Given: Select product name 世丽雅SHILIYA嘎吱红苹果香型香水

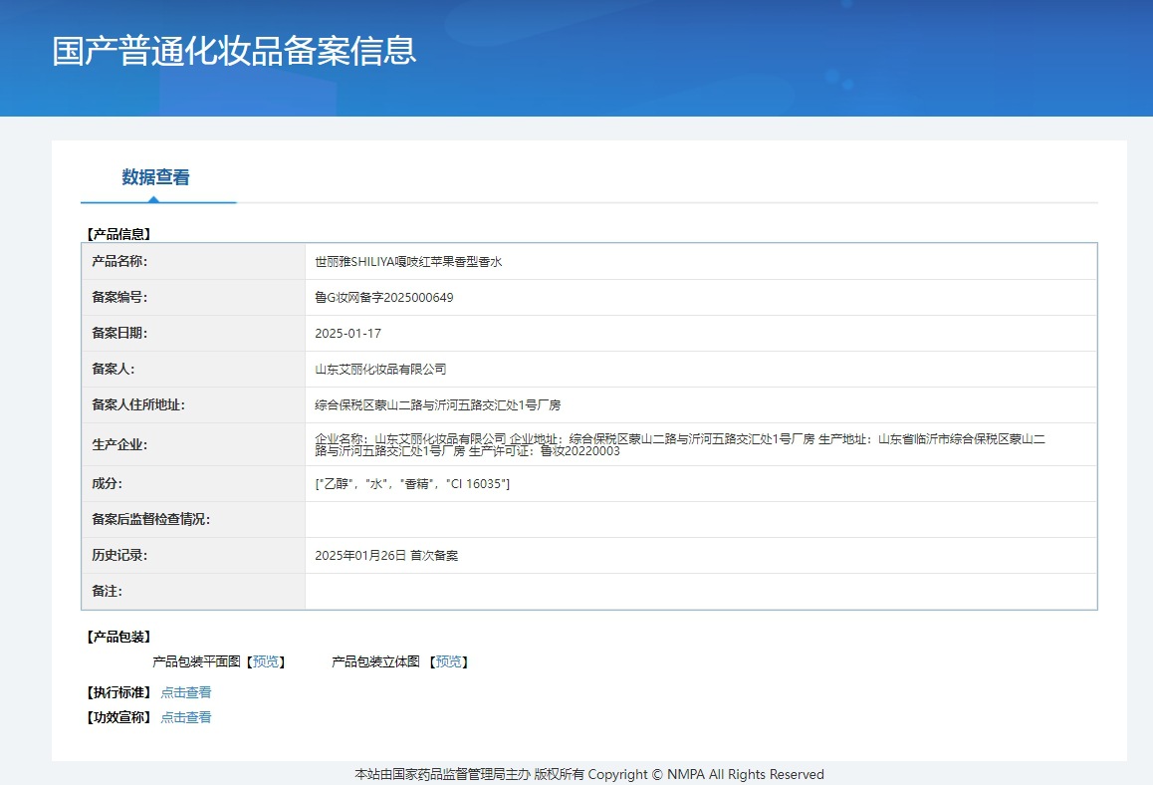Looking at the screenshot, I should (x=408, y=262).
